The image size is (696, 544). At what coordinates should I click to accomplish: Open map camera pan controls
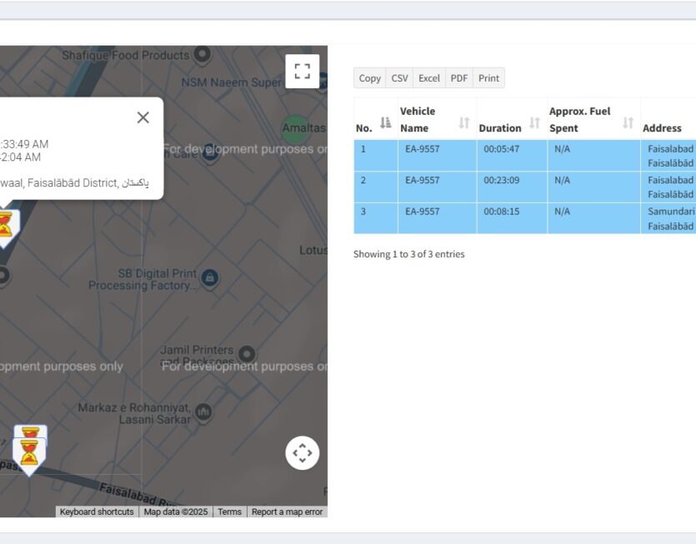[x=302, y=453]
